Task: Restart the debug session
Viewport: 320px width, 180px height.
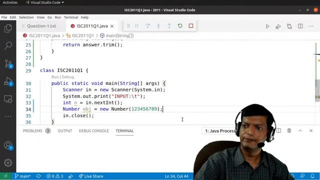Action: coord(180,26)
